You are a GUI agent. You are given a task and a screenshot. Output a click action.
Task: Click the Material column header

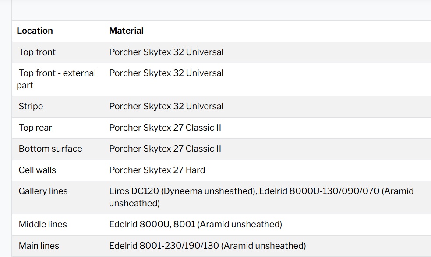click(x=126, y=31)
